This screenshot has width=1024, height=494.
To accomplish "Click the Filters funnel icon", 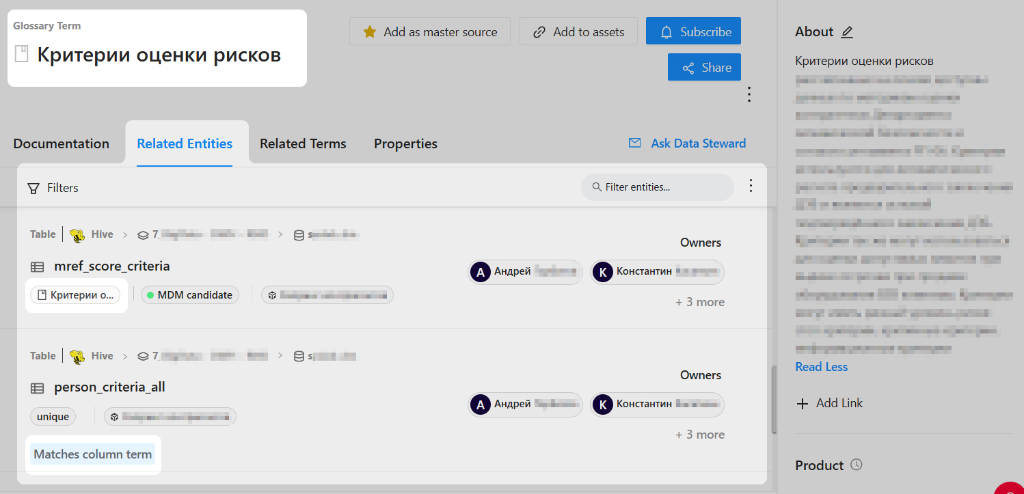I will coord(33,188).
